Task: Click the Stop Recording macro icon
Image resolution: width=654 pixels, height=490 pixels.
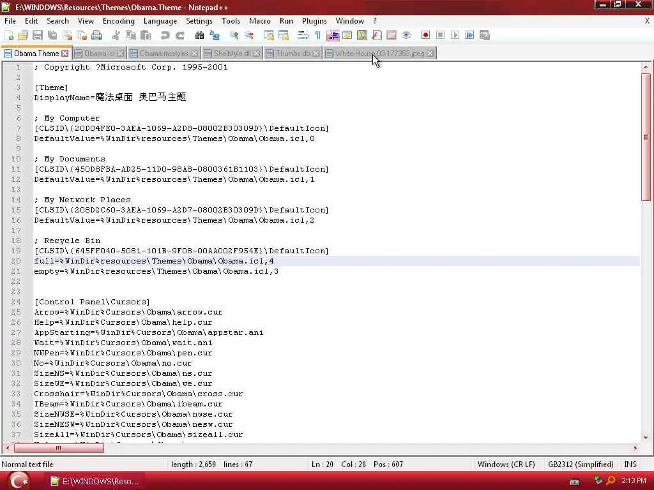Action: tap(440, 36)
